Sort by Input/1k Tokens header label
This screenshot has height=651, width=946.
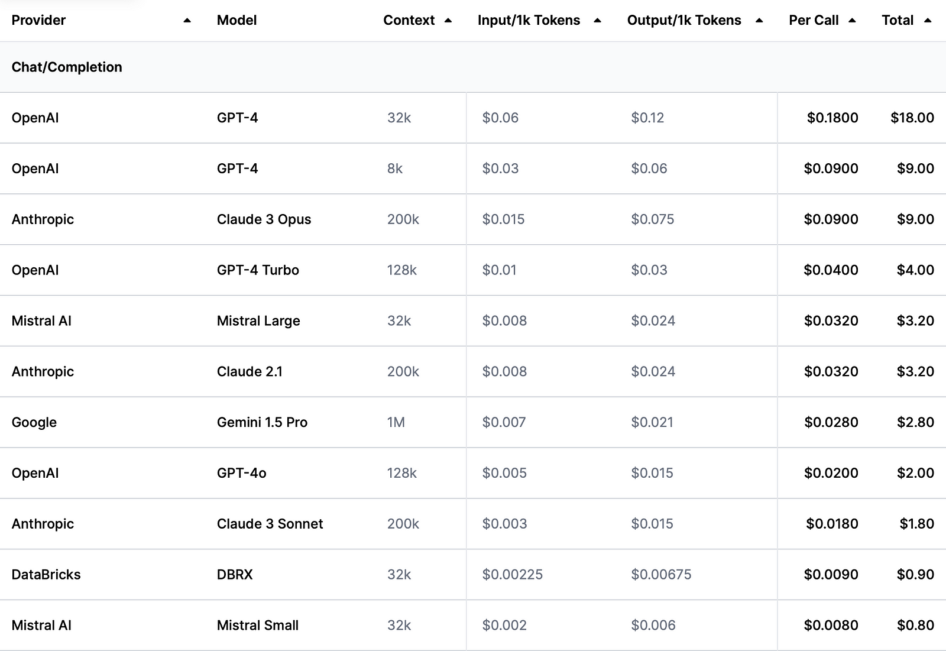point(529,21)
